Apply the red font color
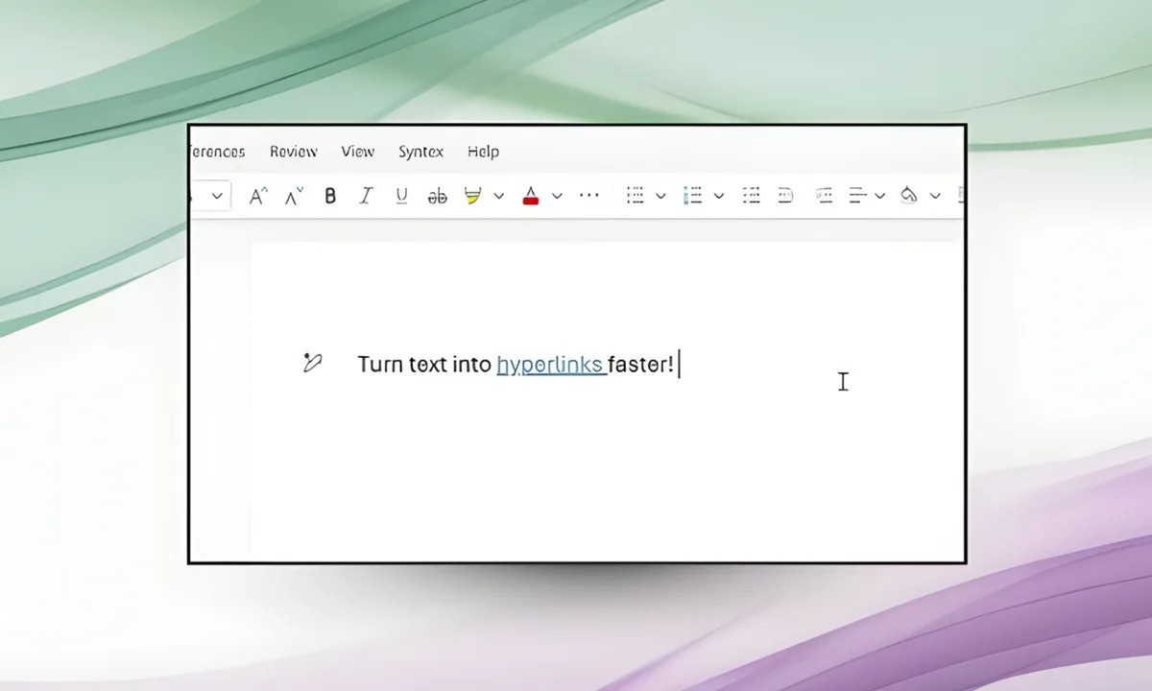Image resolution: width=1152 pixels, height=691 pixels. pyautogui.click(x=530, y=196)
